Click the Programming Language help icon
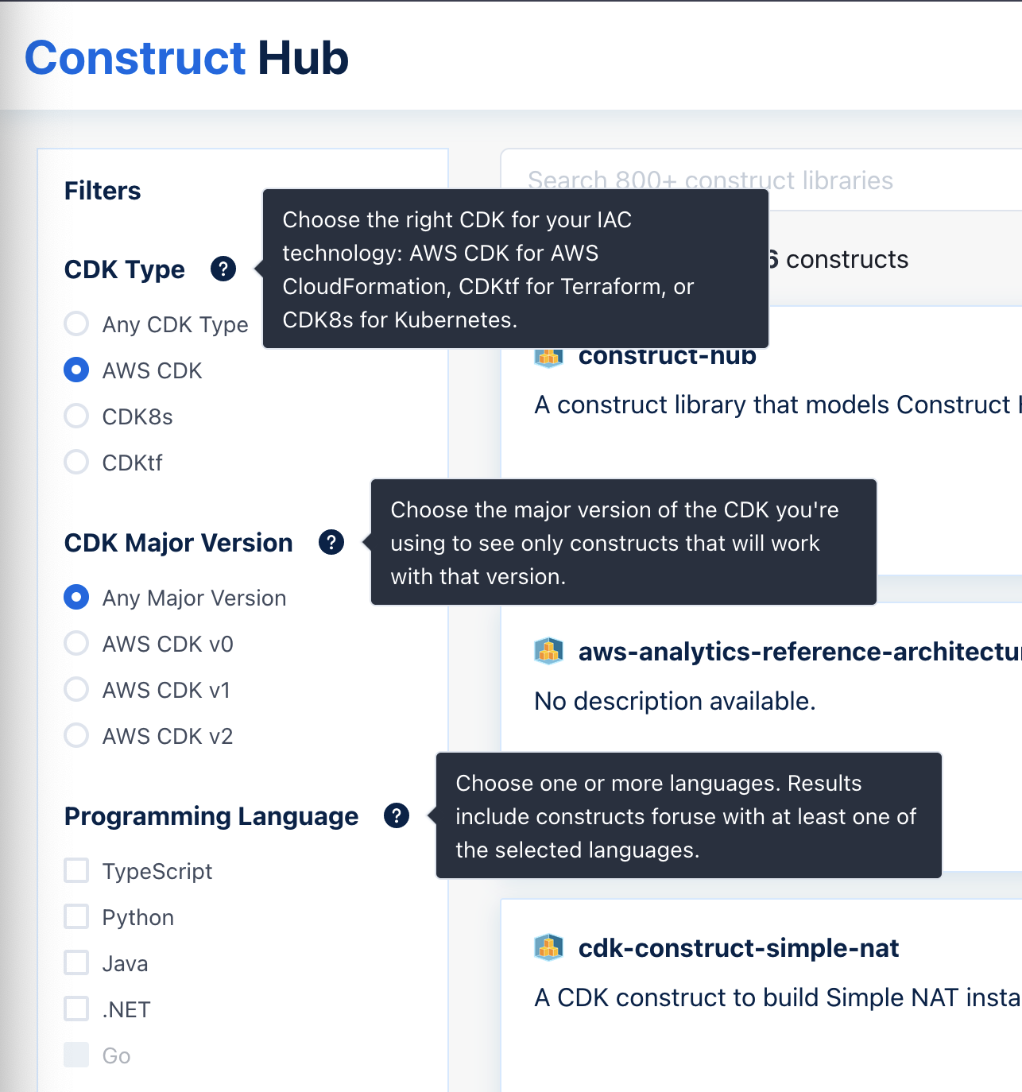This screenshot has height=1092, width=1022. [x=395, y=815]
